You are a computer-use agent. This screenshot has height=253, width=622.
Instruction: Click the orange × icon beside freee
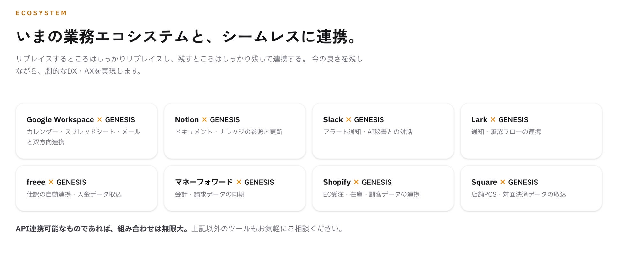point(51,182)
